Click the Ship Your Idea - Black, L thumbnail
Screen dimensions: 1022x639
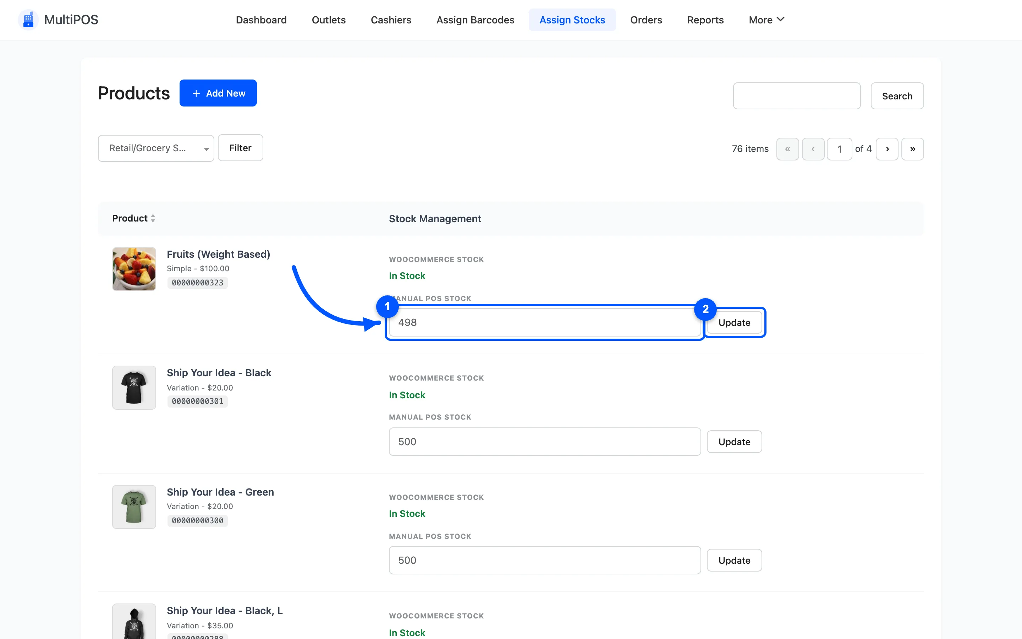(134, 621)
